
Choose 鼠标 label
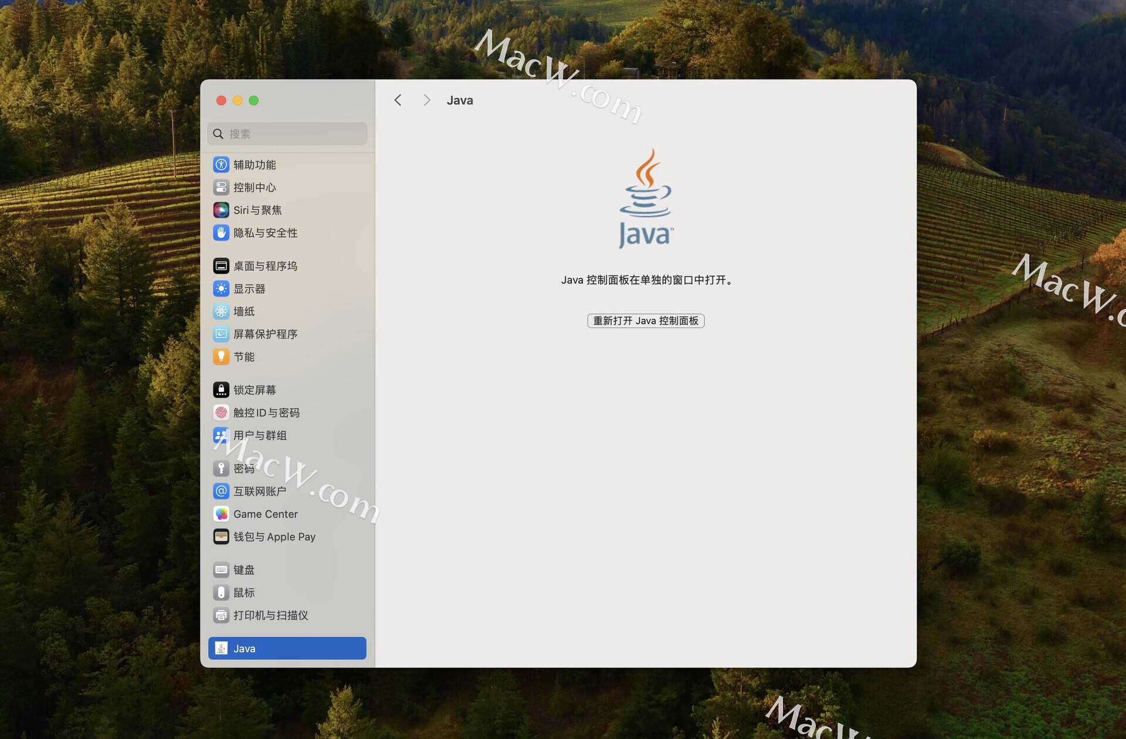pos(244,592)
